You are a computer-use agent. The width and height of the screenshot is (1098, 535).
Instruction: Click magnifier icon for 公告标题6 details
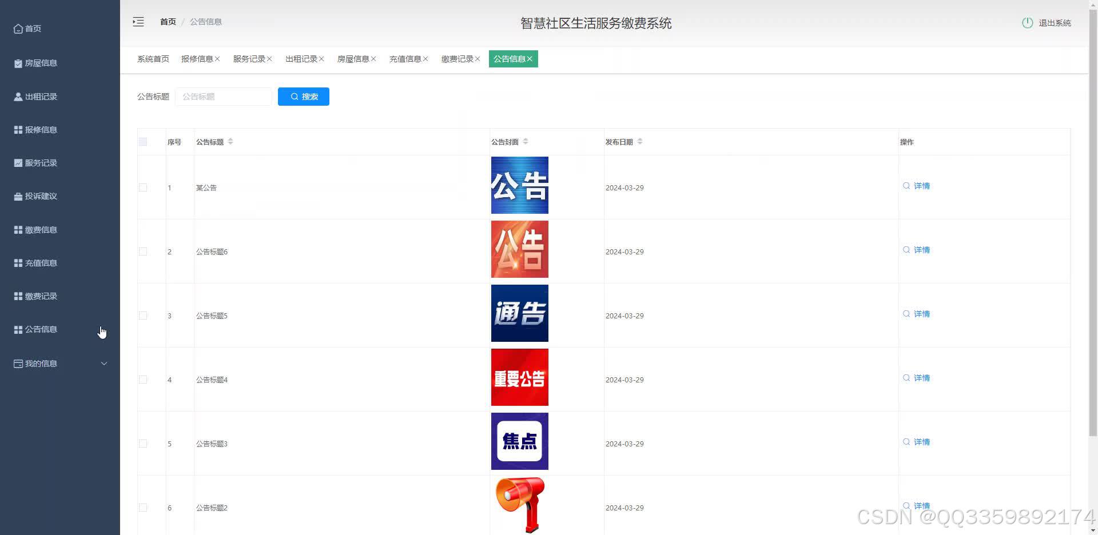tap(906, 250)
